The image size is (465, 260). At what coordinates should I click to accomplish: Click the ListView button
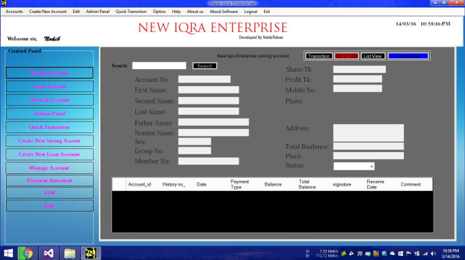coord(373,56)
